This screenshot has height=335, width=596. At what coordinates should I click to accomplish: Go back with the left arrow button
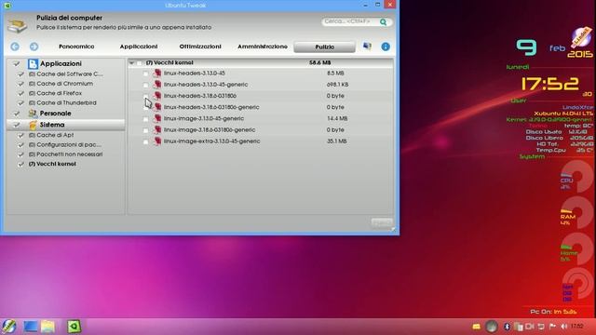point(15,47)
